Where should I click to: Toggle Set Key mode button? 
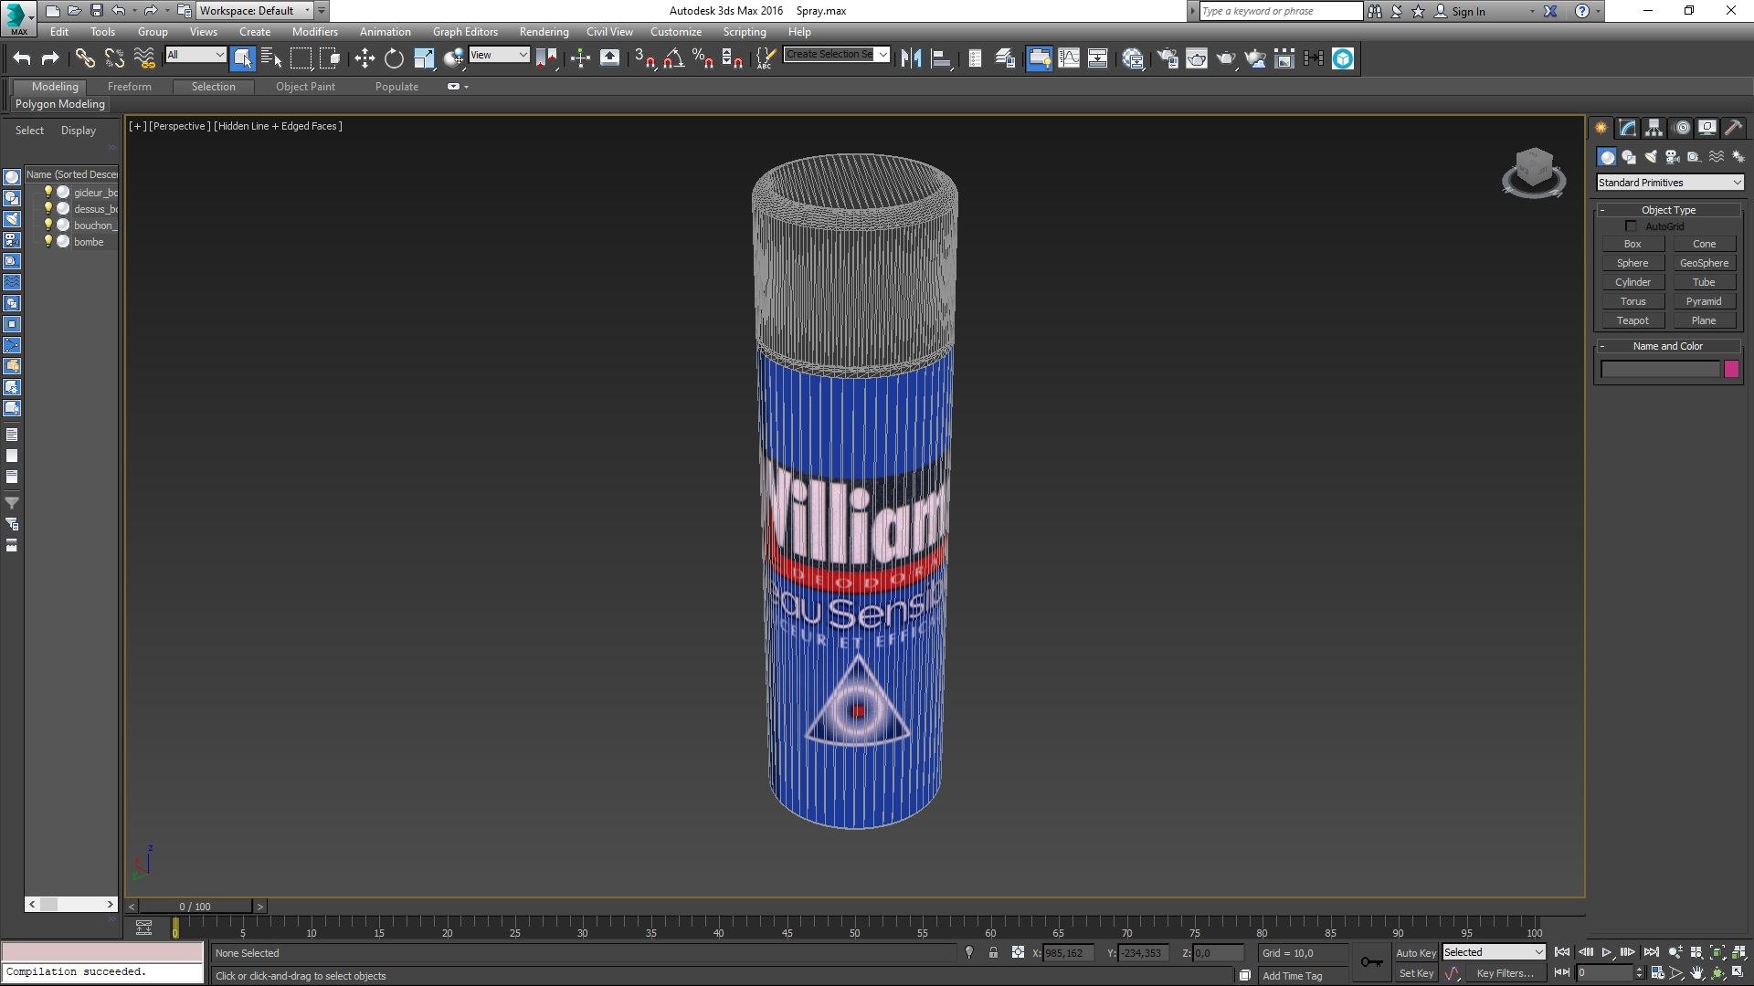click(x=1416, y=973)
